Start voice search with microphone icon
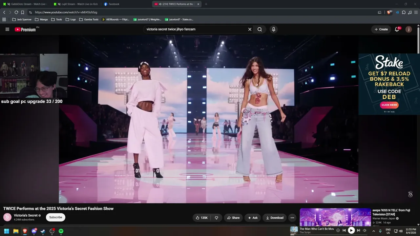This screenshot has width=420, height=236. 274,29
